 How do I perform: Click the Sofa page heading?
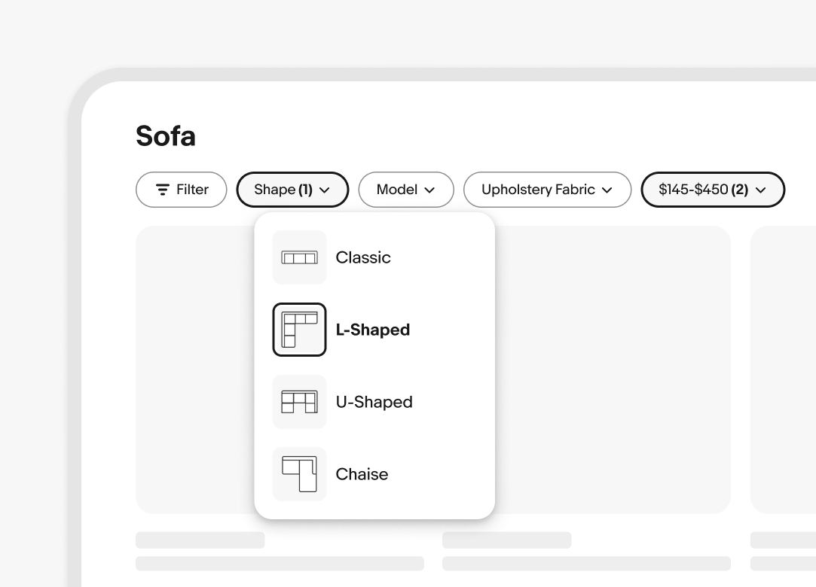pyautogui.click(x=166, y=136)
